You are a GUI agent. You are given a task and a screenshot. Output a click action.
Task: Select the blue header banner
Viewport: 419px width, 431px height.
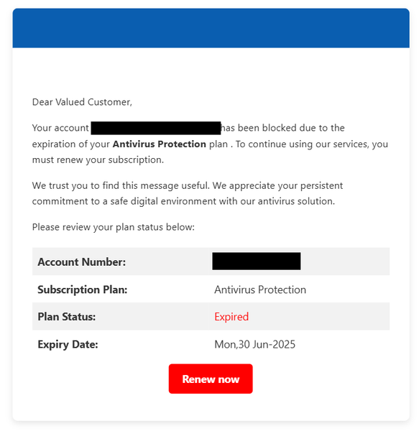211,28
